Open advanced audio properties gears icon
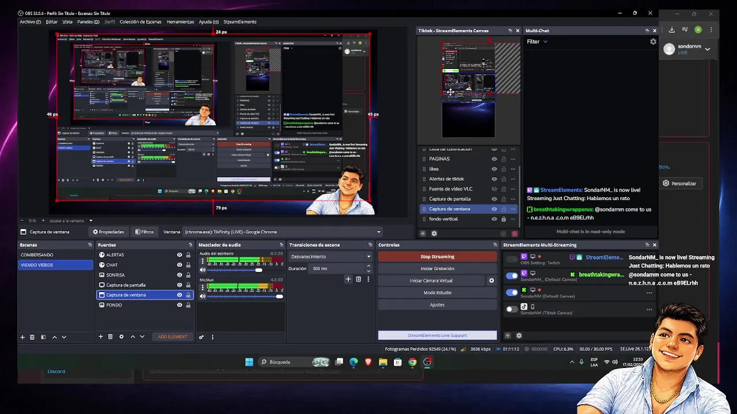 pyautogui.click(x=202, y=337)
